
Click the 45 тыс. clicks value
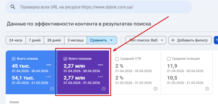21,66
